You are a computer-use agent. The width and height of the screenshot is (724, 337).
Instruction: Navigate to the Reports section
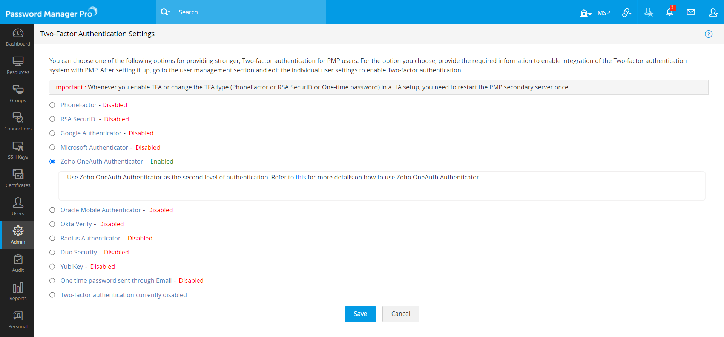[18, 291]
